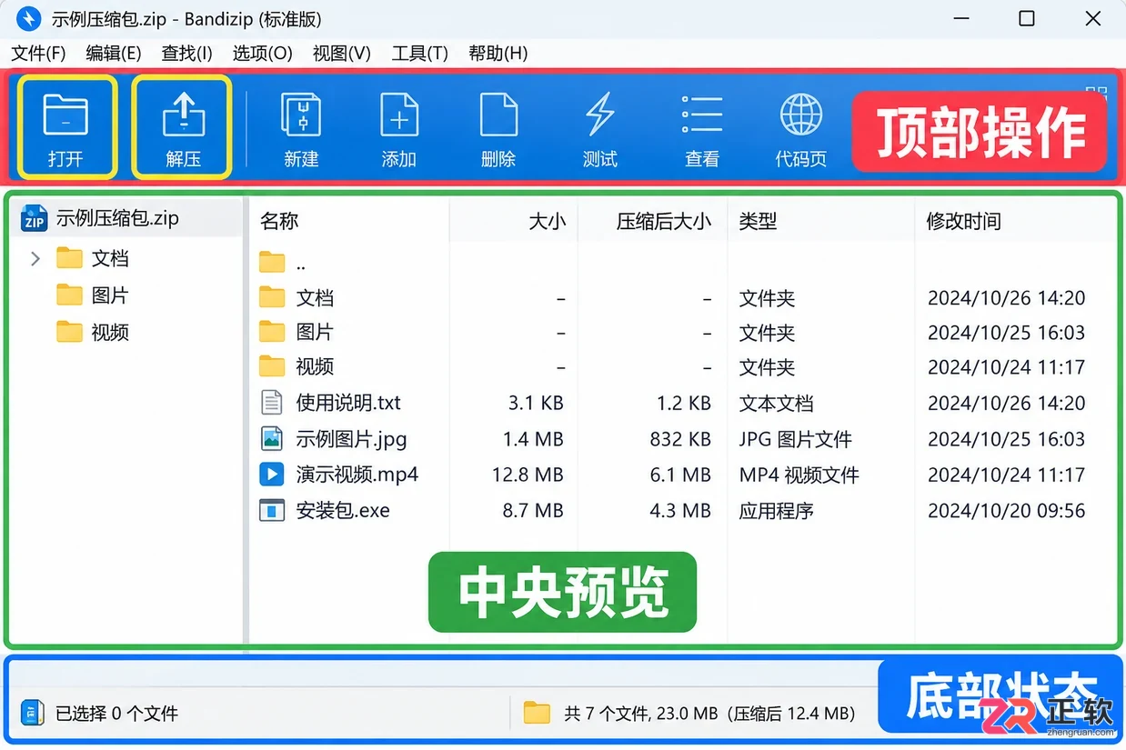Open the 编辑(E) menu
Screen dimensions: 1126x750
click(114, 54)
